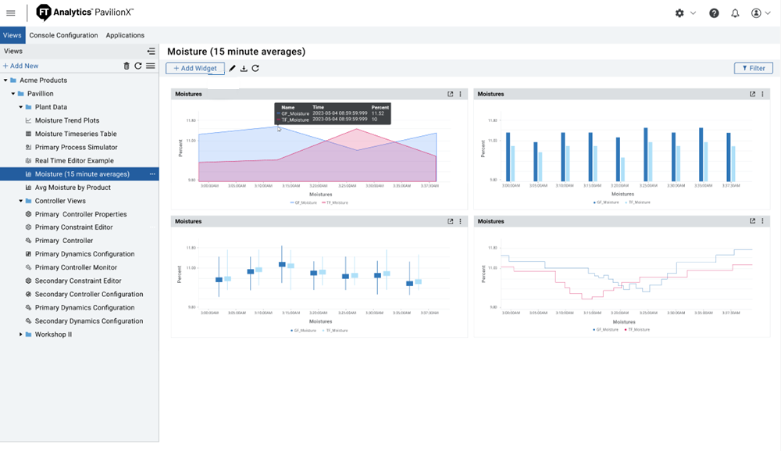Open the settings gear dropdown

(x=679, y=13)
